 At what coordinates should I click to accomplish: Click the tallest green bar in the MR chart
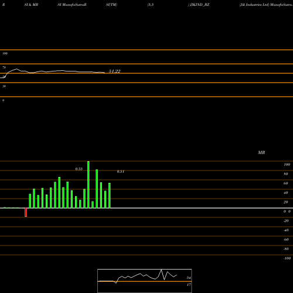[x=88, y=185]
